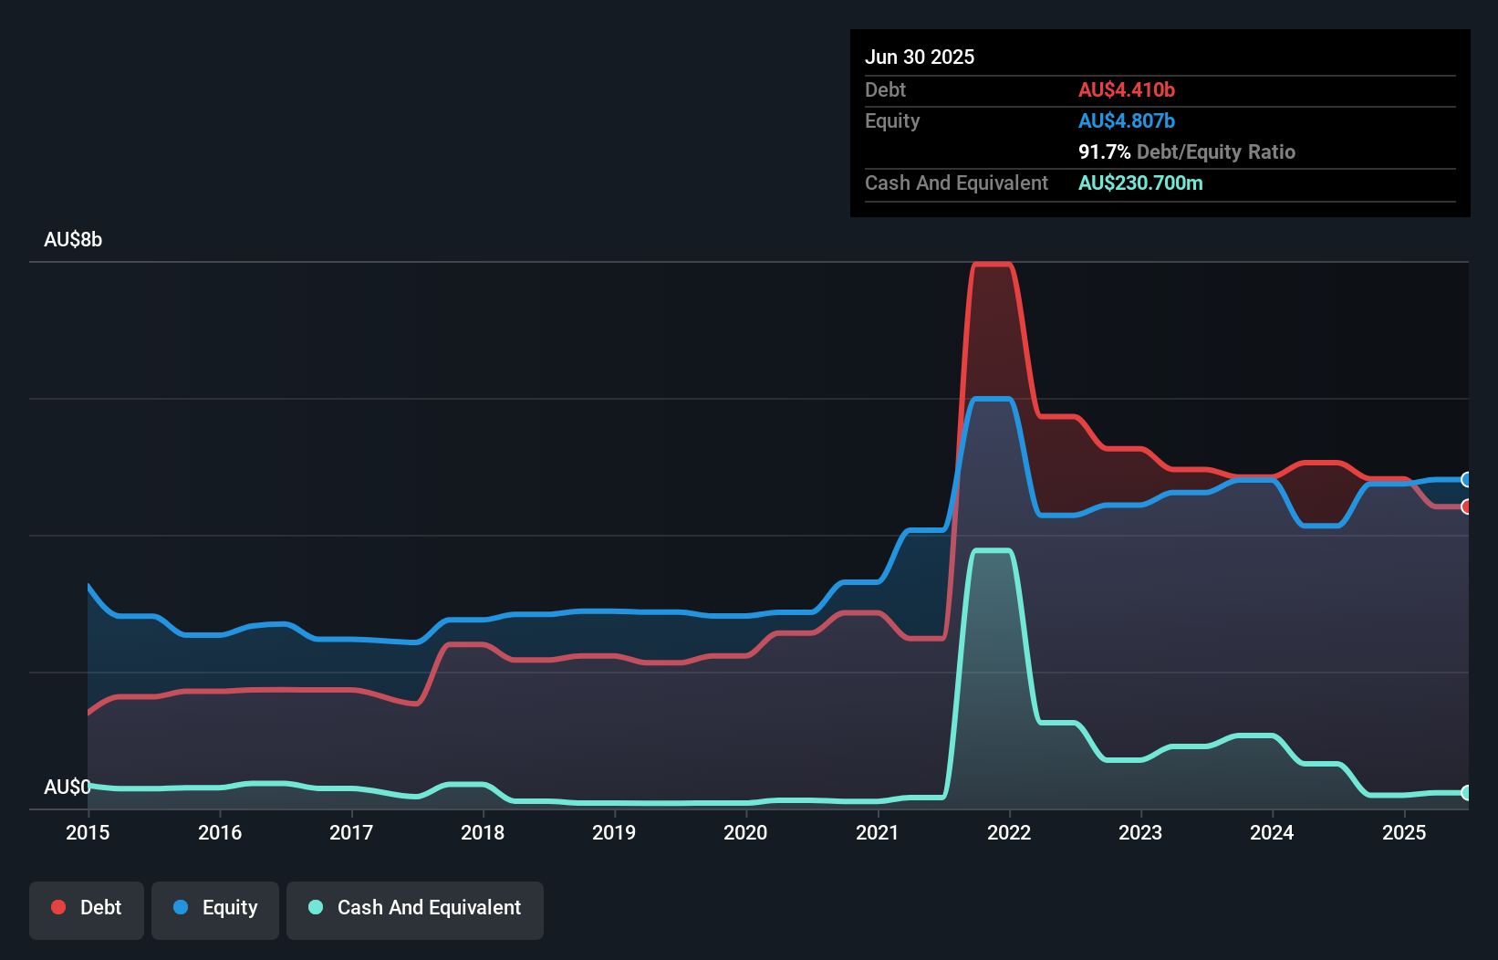Click the AU$4.410b Debt value in tooltip

[1128, 89]
